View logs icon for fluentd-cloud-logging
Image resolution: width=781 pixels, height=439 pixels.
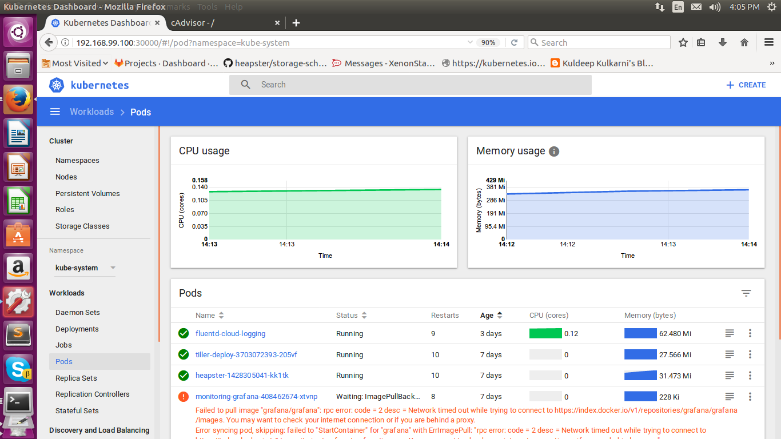pos(730,333)
